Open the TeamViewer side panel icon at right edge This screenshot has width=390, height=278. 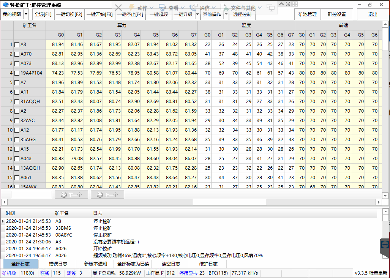point(385,245)
